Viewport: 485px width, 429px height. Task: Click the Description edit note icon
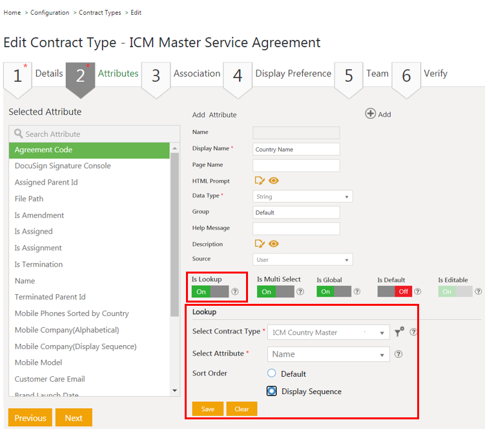(260, 244)
